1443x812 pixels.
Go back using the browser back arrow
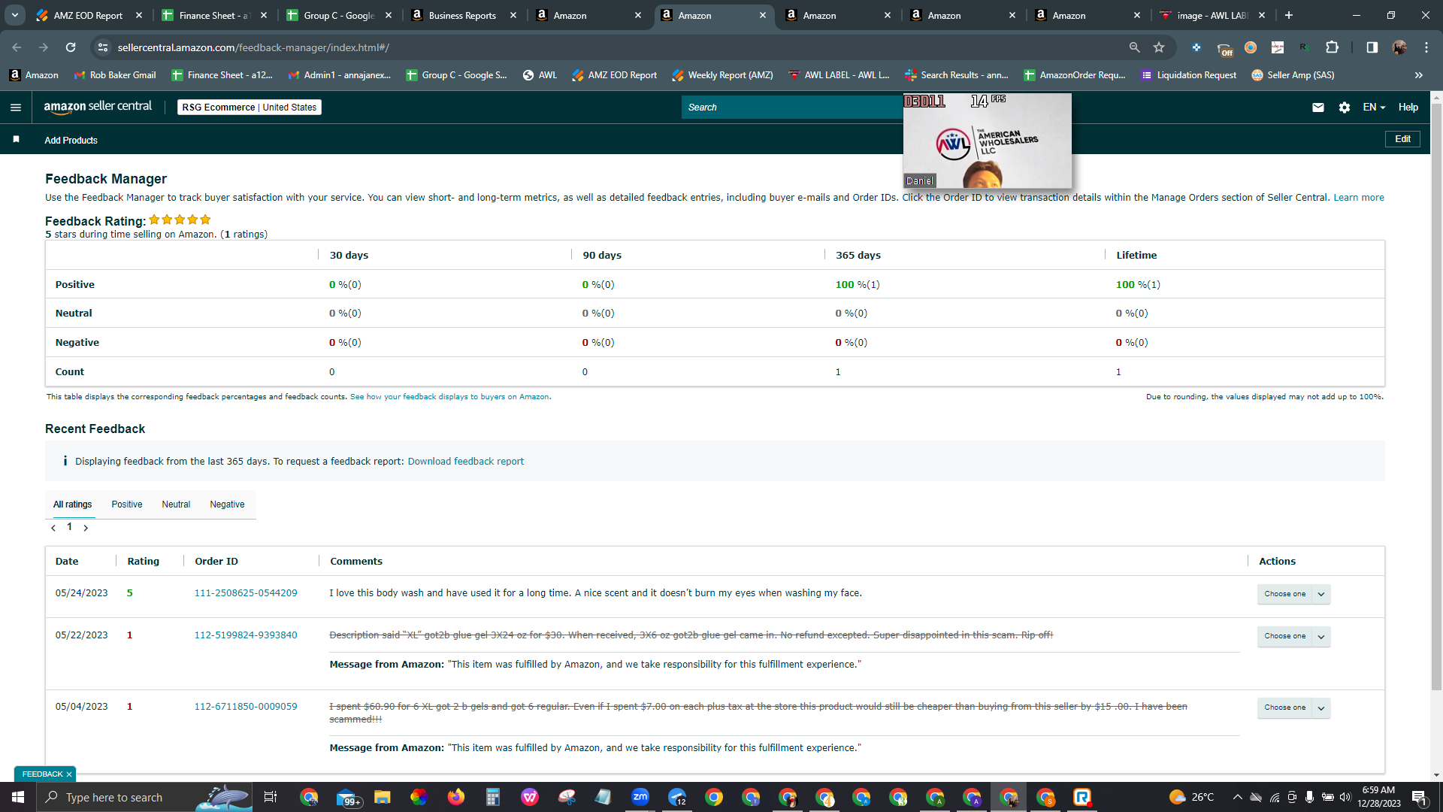[17, 47]
